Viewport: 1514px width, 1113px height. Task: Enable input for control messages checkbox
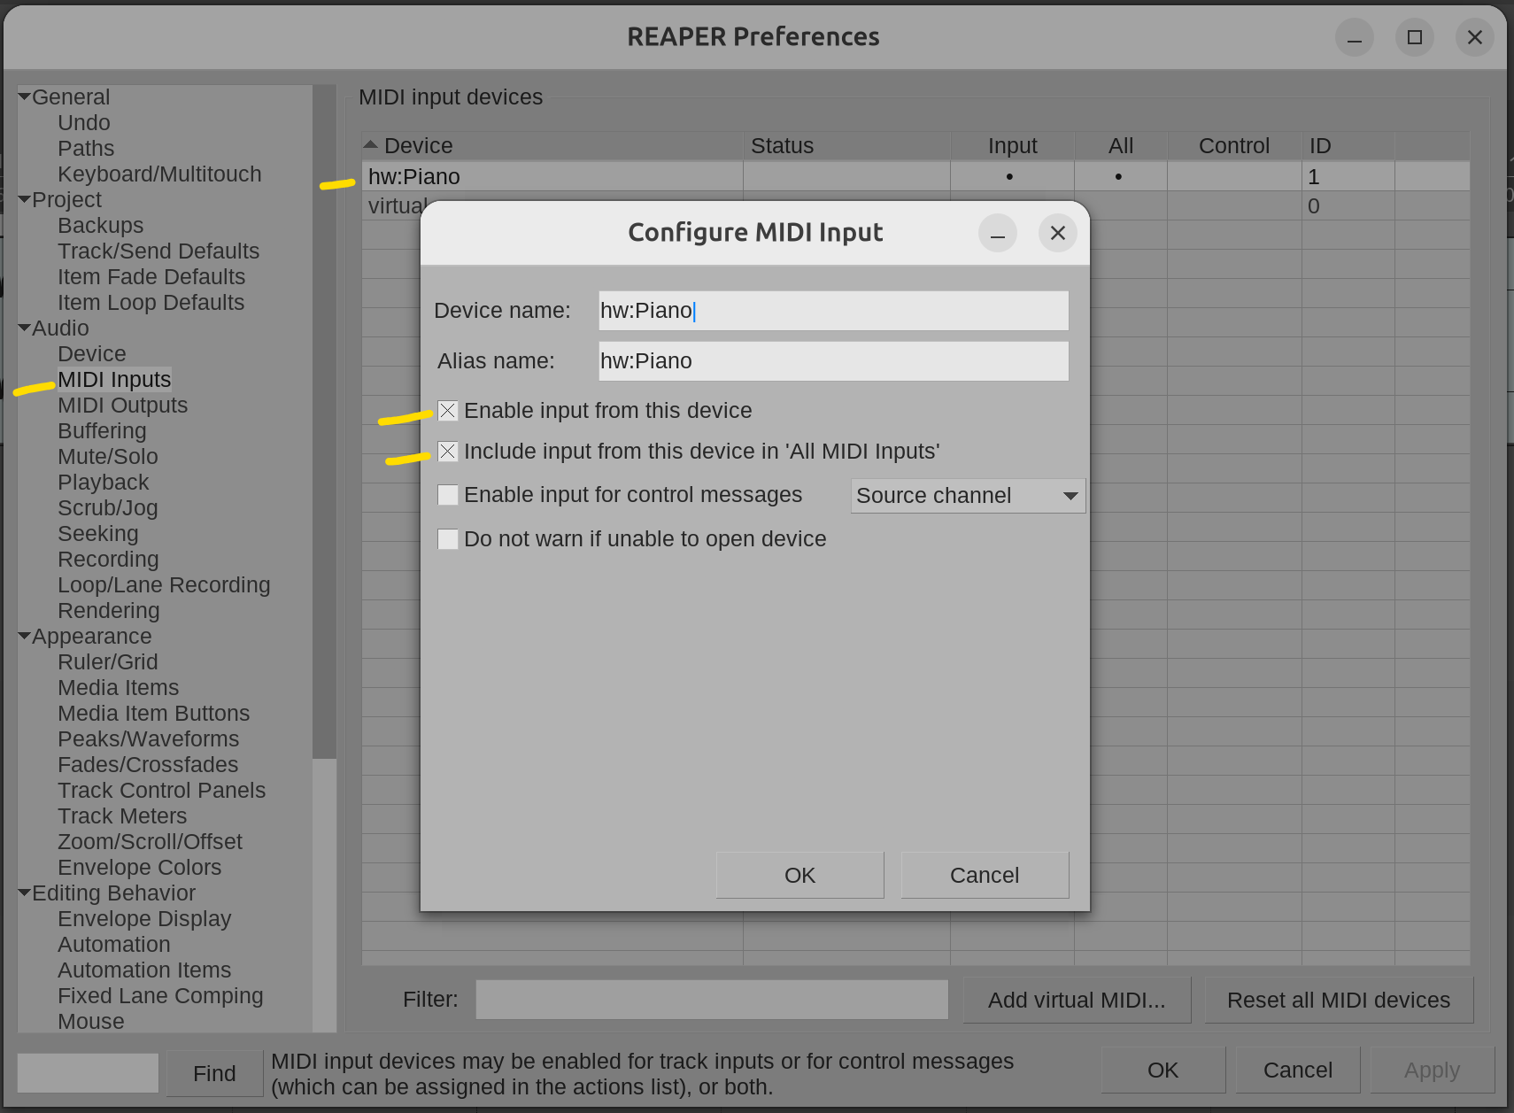(448, 495)
